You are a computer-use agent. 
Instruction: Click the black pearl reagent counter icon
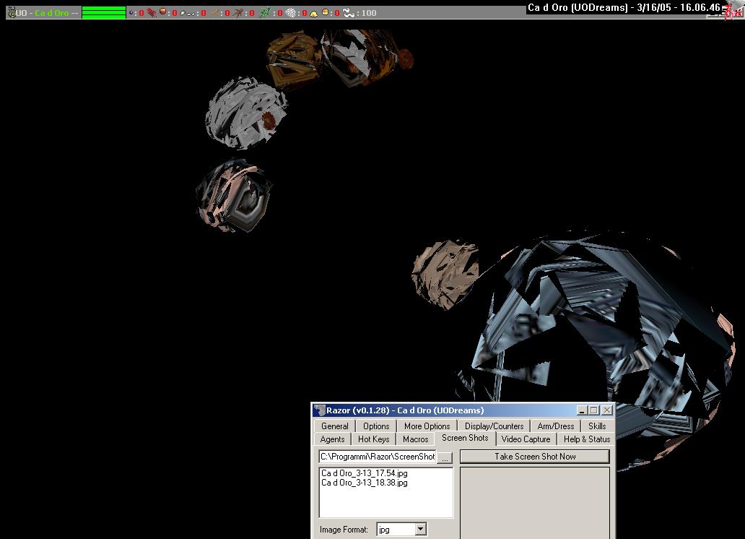(131, 13)
